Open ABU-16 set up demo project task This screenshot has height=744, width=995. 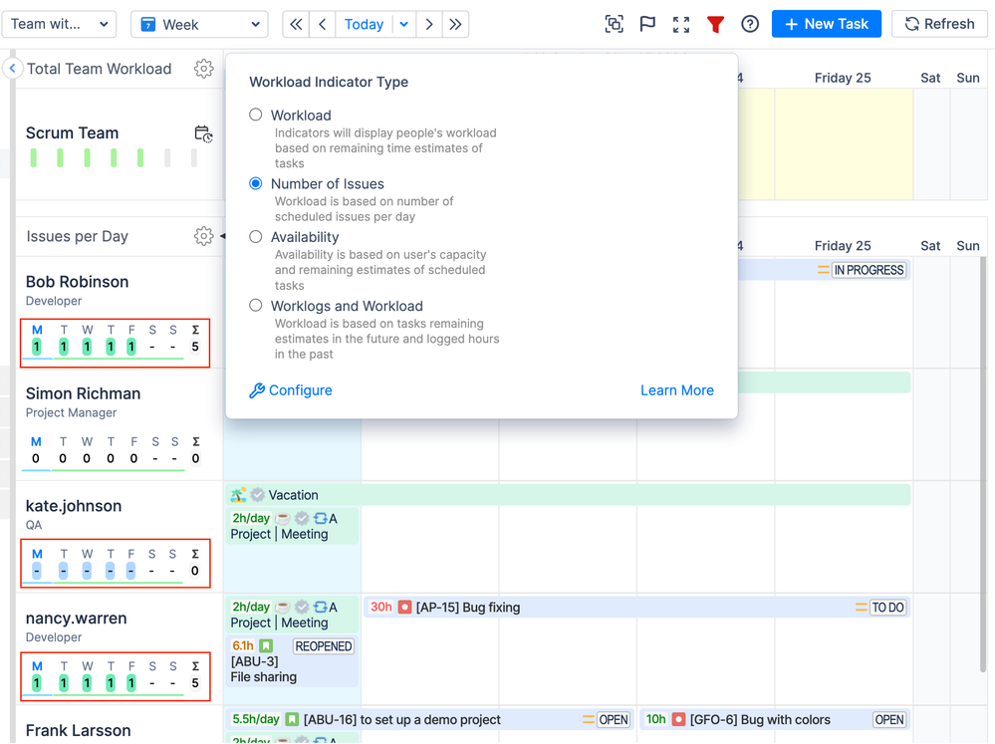tap(430, 719)
